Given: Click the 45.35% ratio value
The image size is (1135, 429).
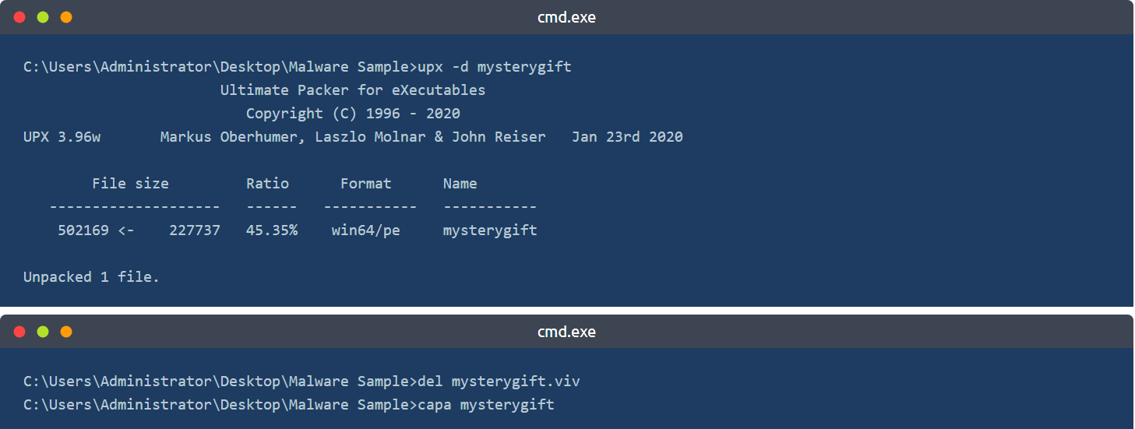Looking at the screenshot, I should [x=272, y=230].
